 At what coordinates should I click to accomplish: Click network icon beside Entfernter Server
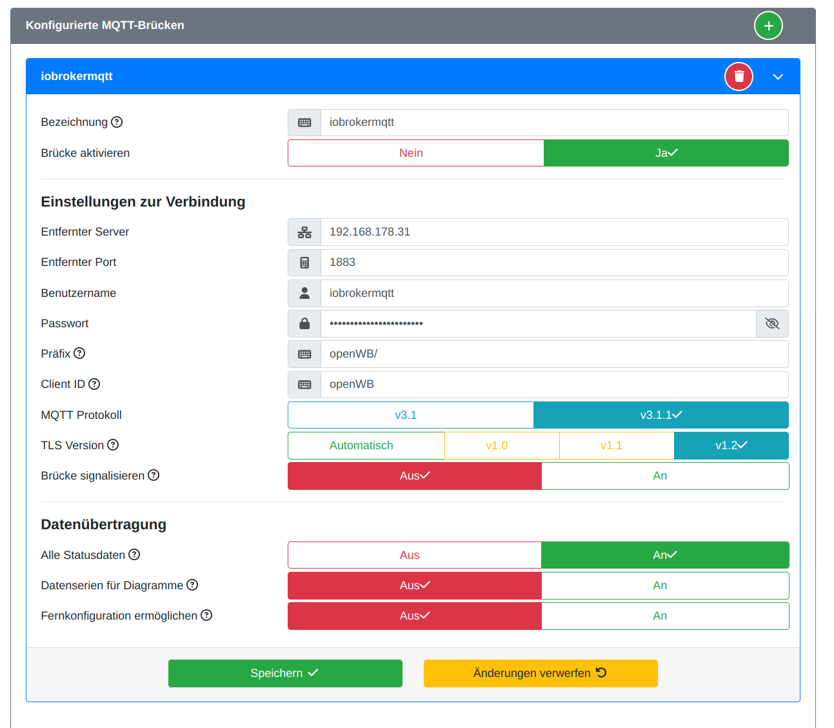click(x=304, y=232)
